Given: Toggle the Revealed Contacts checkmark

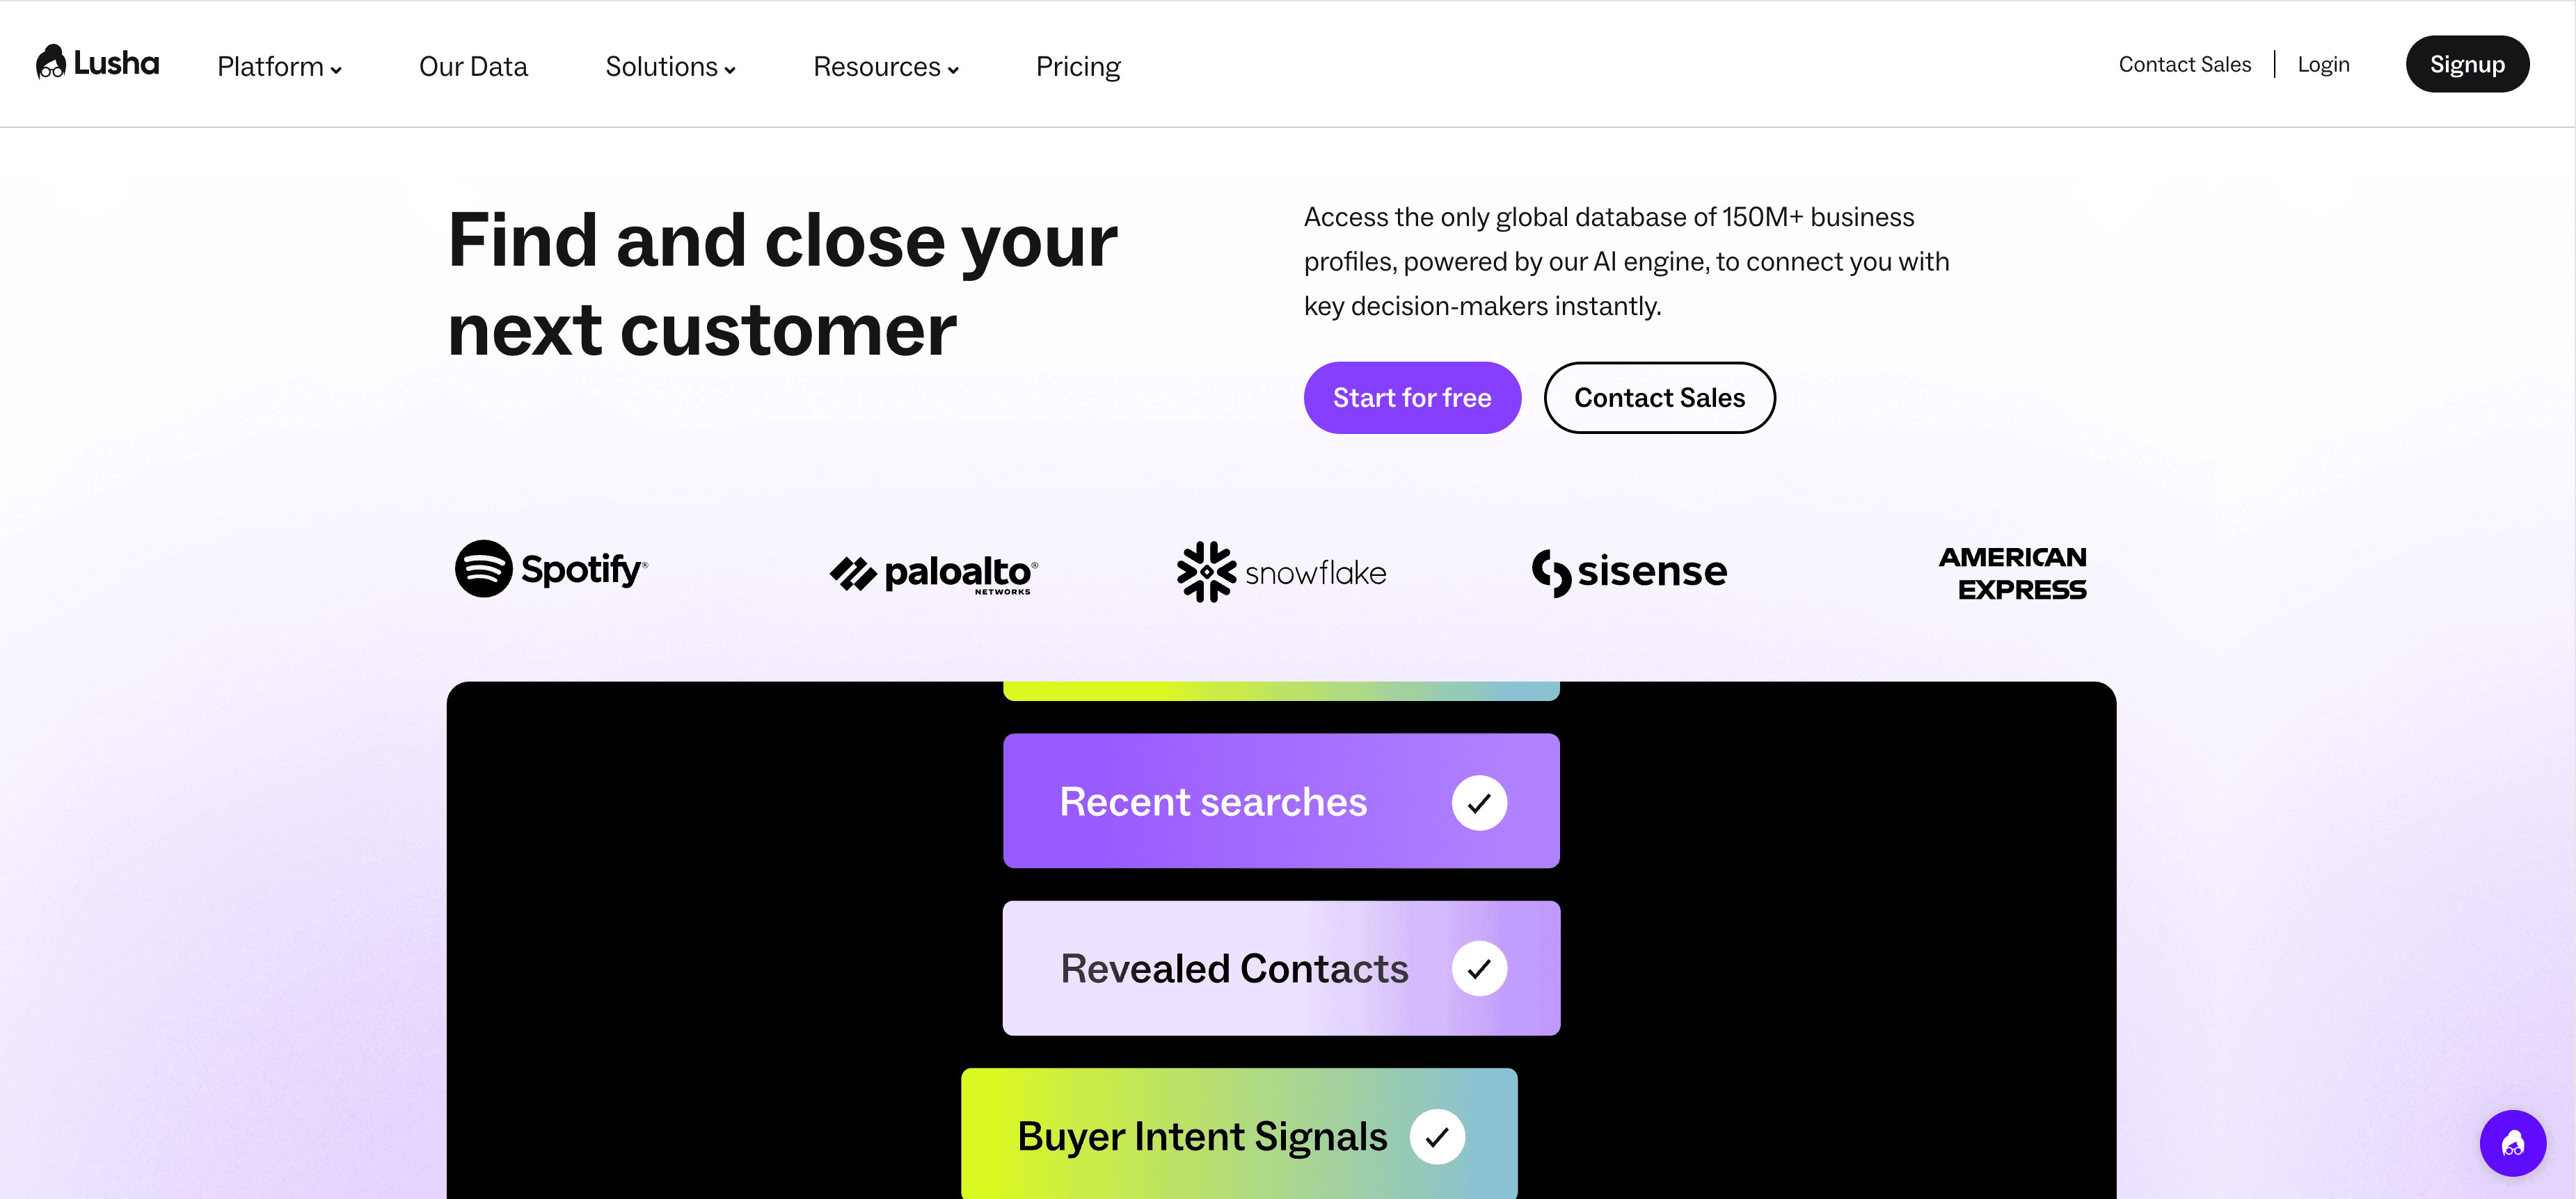Looking at the screenshot, I should coord(1479,968).
